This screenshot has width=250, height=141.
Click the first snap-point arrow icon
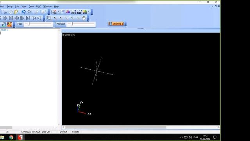tap(55, 18)
